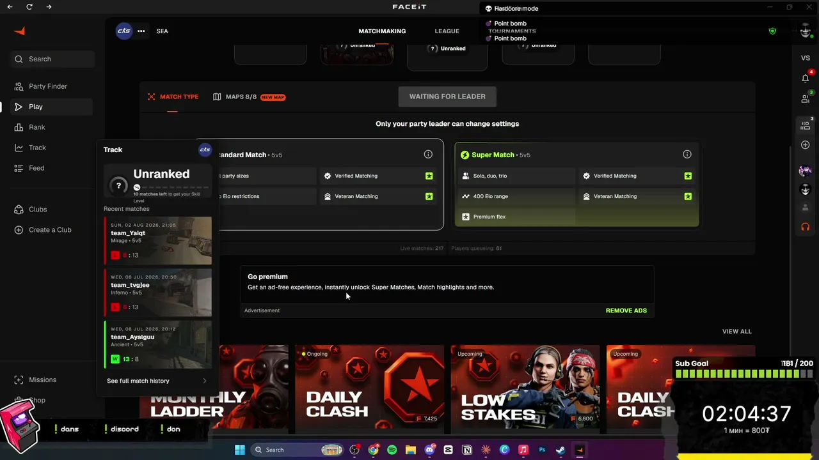Open the orange headset support icon

tap(805, 227)
